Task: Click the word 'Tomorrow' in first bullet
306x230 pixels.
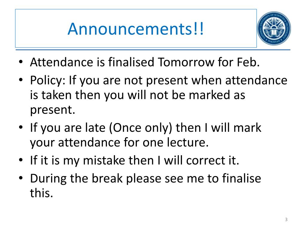Action: (x=186, y=62)
